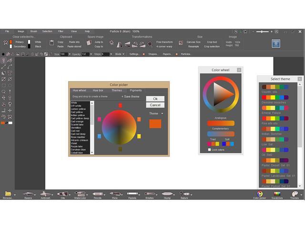Open the Mode dropdown in options bar
The width and height of the screenshot is (305, 229).
119,54
